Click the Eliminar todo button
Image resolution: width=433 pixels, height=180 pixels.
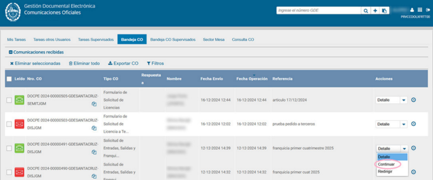click(x=84, y=64)
